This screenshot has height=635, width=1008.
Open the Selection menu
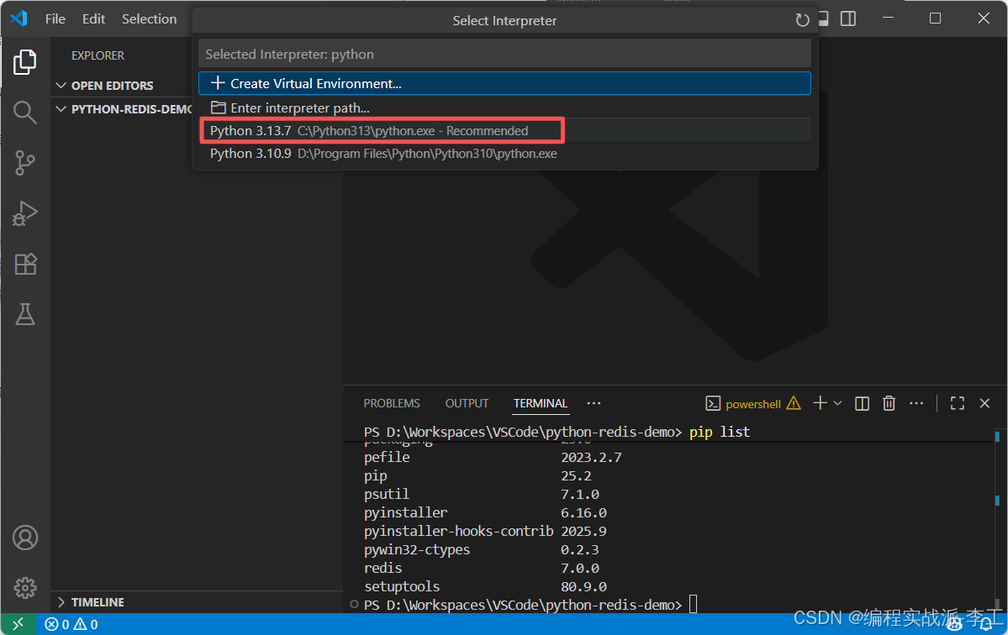click(149, 18)
